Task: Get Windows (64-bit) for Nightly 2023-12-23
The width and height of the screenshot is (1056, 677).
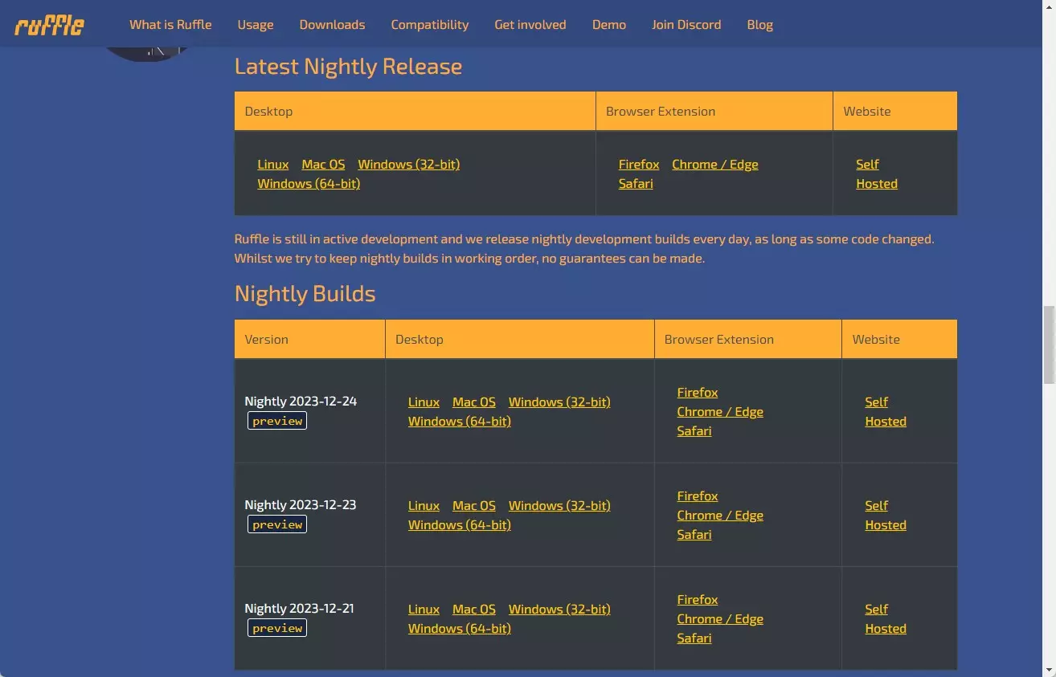Action: [x=460, y=524]
